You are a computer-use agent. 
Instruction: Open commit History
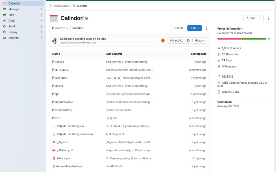point(199,40)
